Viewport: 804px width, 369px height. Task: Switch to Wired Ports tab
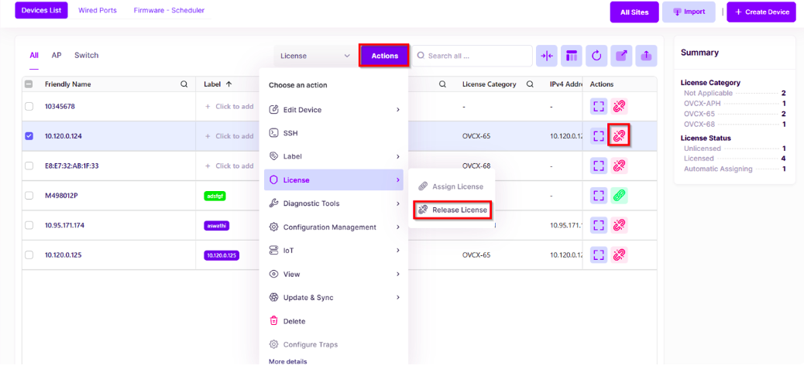pos(98,10)
